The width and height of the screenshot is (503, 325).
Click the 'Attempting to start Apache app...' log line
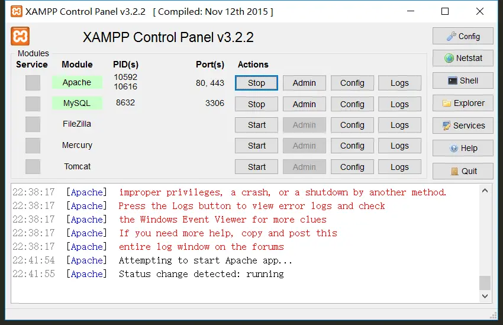pos(205,260)
